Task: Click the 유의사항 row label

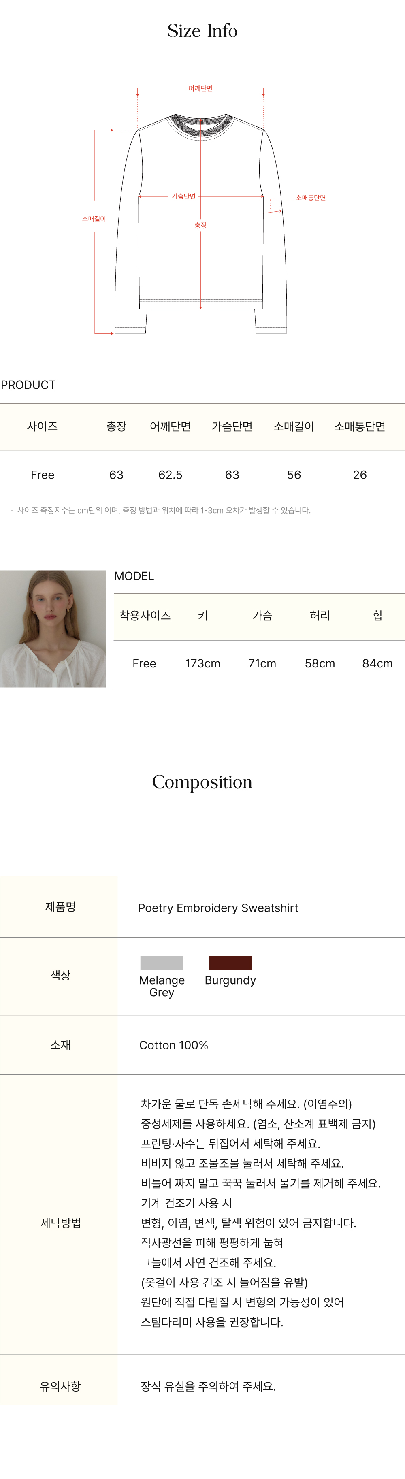Action: (60, 1386)
